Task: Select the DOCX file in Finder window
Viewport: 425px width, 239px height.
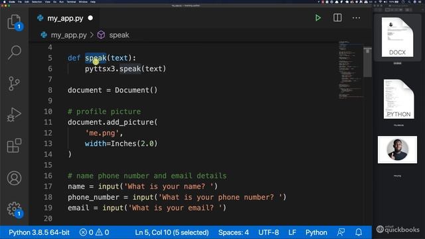Action: (397, 37)
